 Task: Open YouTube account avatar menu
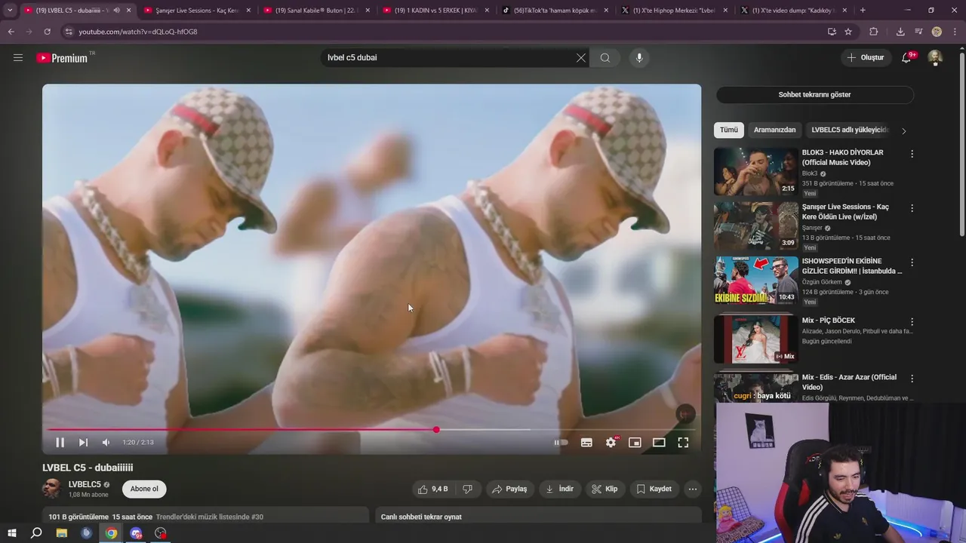click(935, 57)
